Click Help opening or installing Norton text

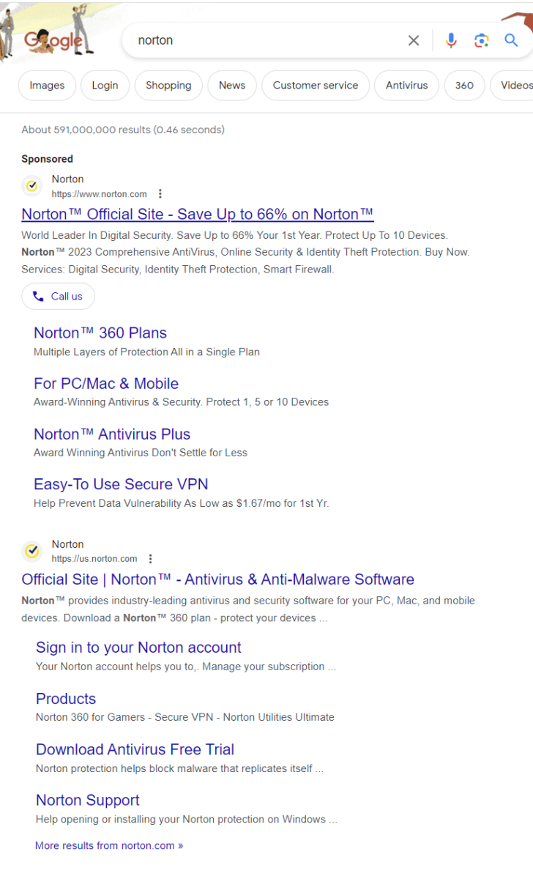click(187, 819)
